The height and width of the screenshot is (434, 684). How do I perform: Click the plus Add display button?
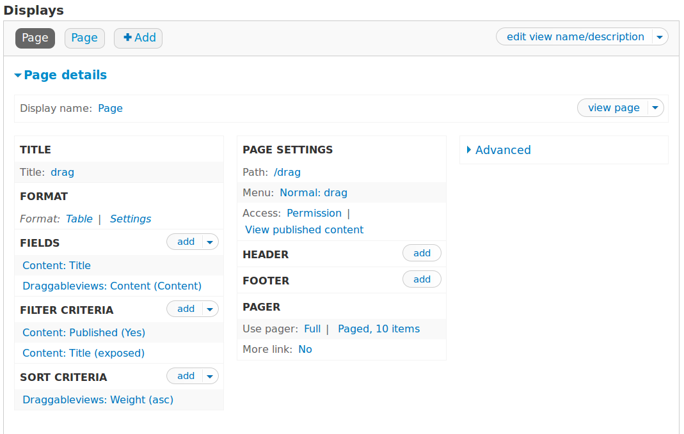(x=138, y=38)
